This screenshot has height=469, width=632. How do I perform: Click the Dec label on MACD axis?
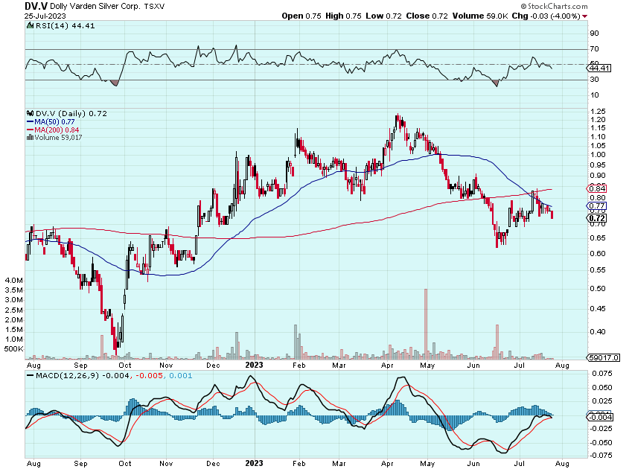tap(213, 464)
